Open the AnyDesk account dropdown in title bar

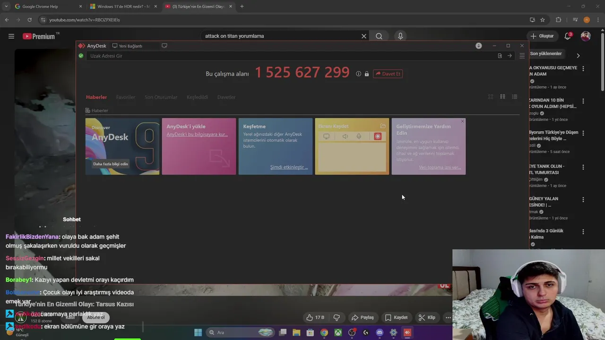(478, 46)
